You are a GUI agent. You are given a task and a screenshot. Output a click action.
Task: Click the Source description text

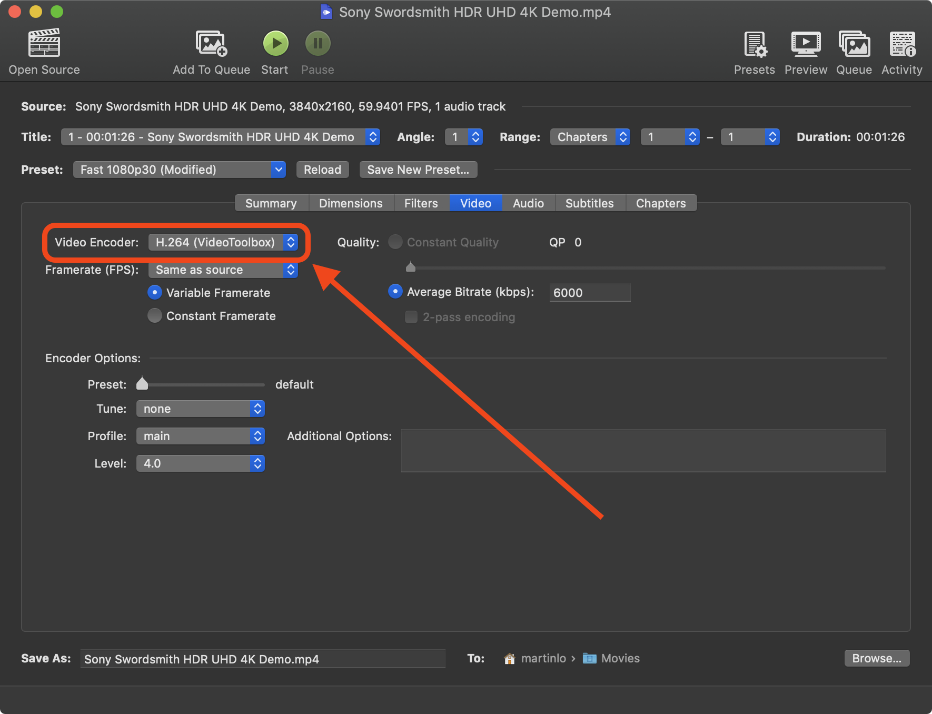(290, 106)
